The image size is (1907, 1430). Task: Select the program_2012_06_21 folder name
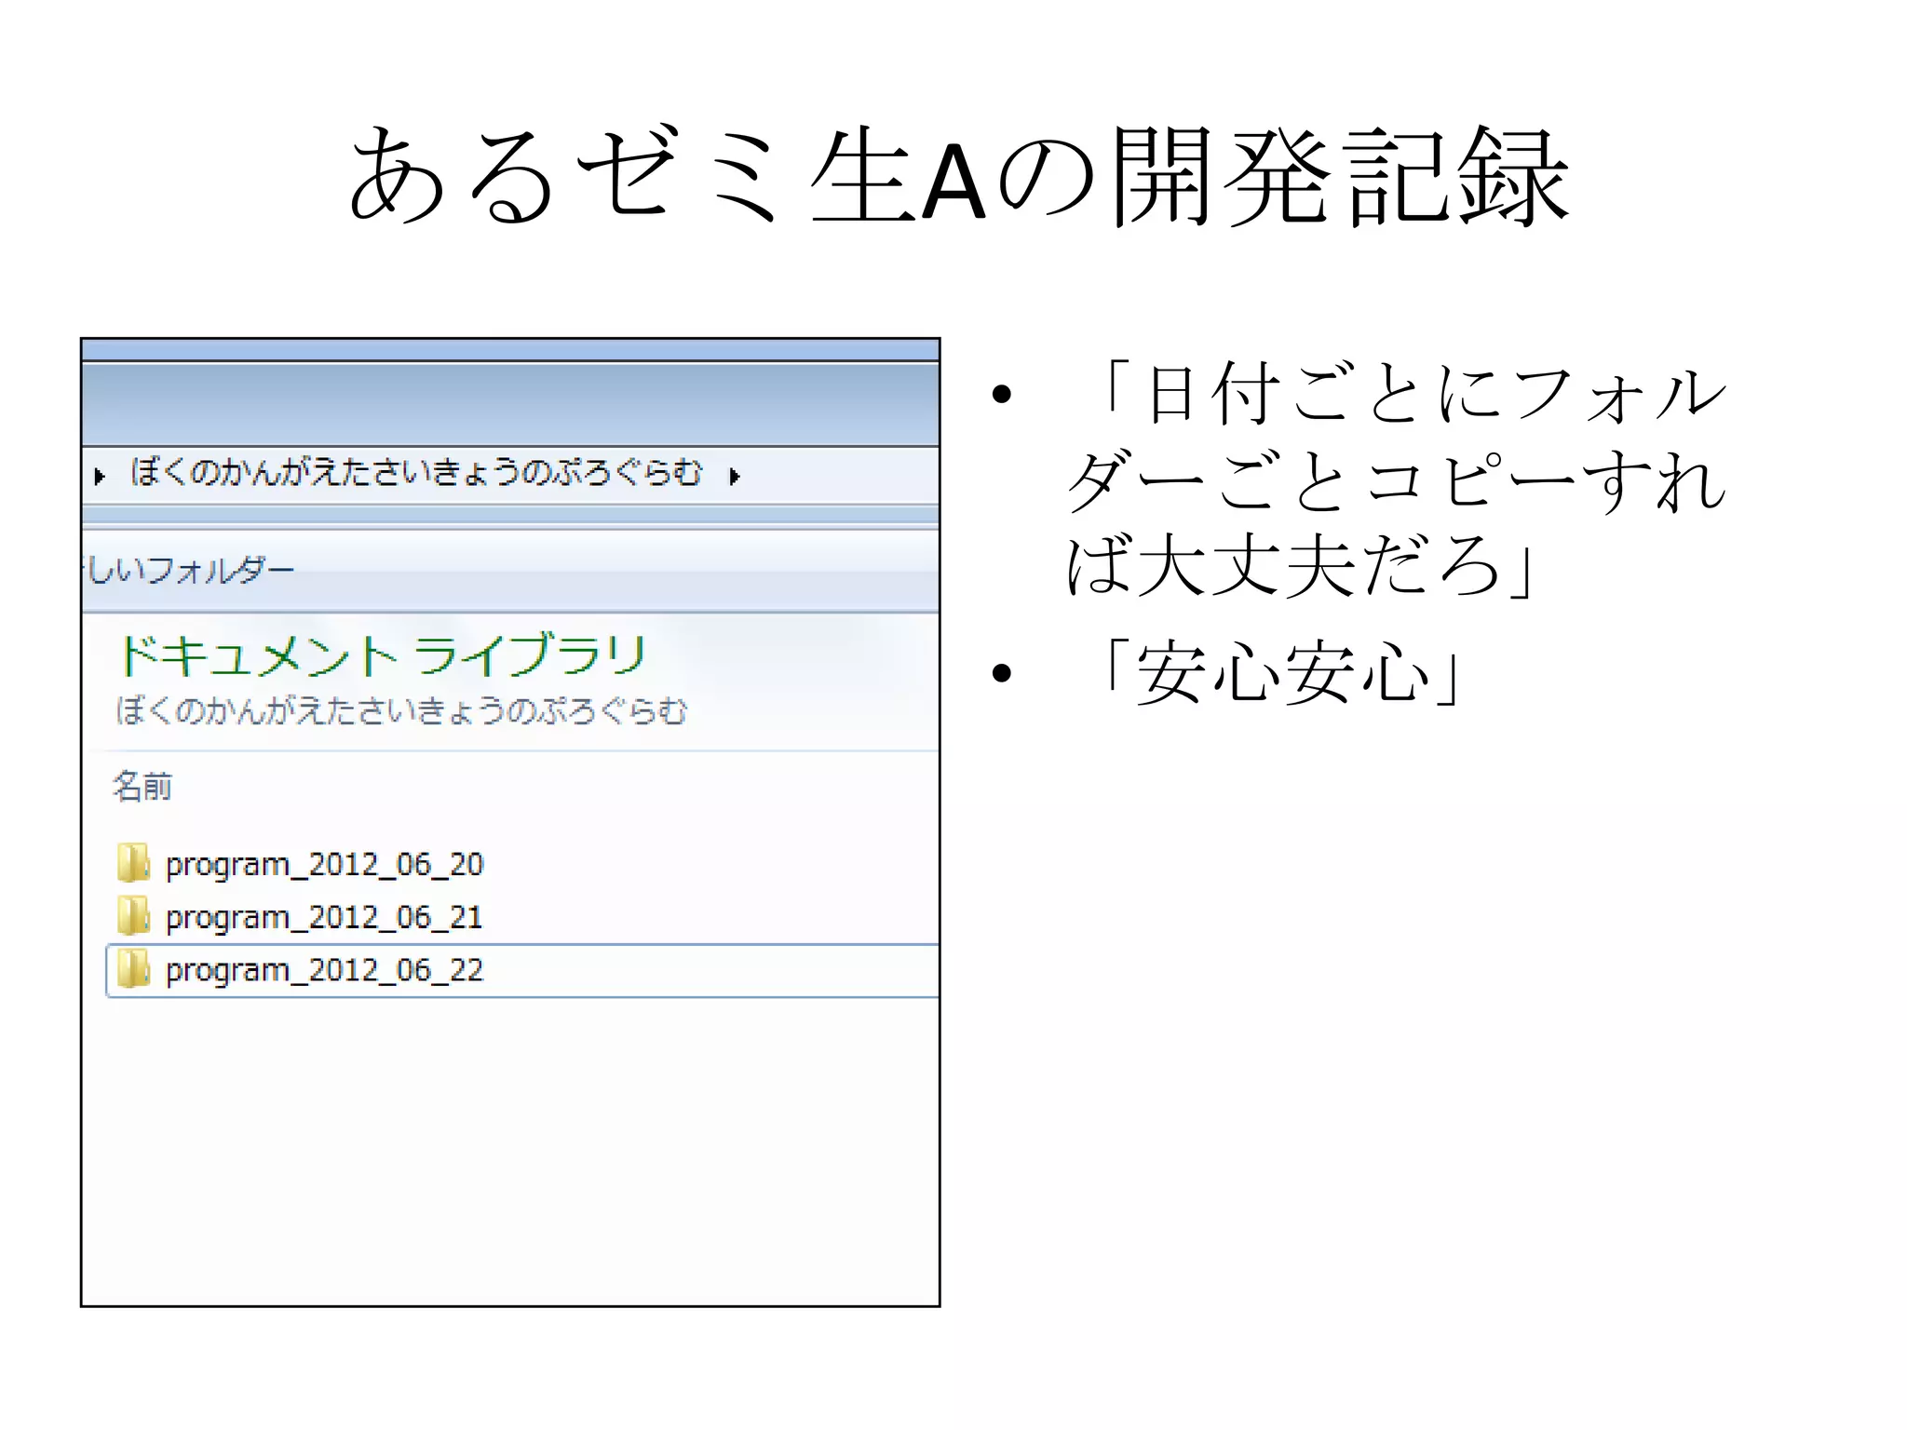point(324,917)
